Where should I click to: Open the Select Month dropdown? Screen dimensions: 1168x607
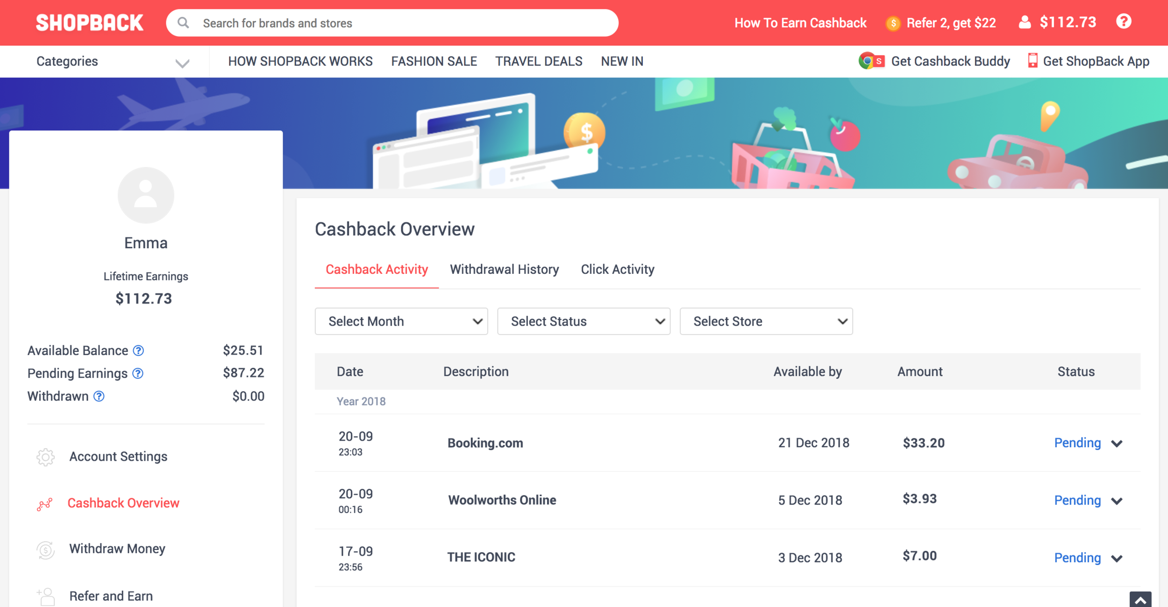(401, 321)
